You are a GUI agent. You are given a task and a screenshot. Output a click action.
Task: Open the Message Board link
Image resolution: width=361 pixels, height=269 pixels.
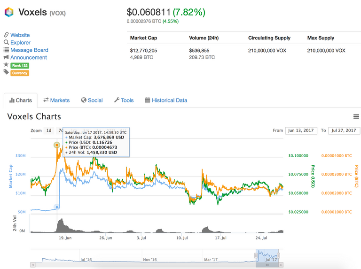point(29,50)
